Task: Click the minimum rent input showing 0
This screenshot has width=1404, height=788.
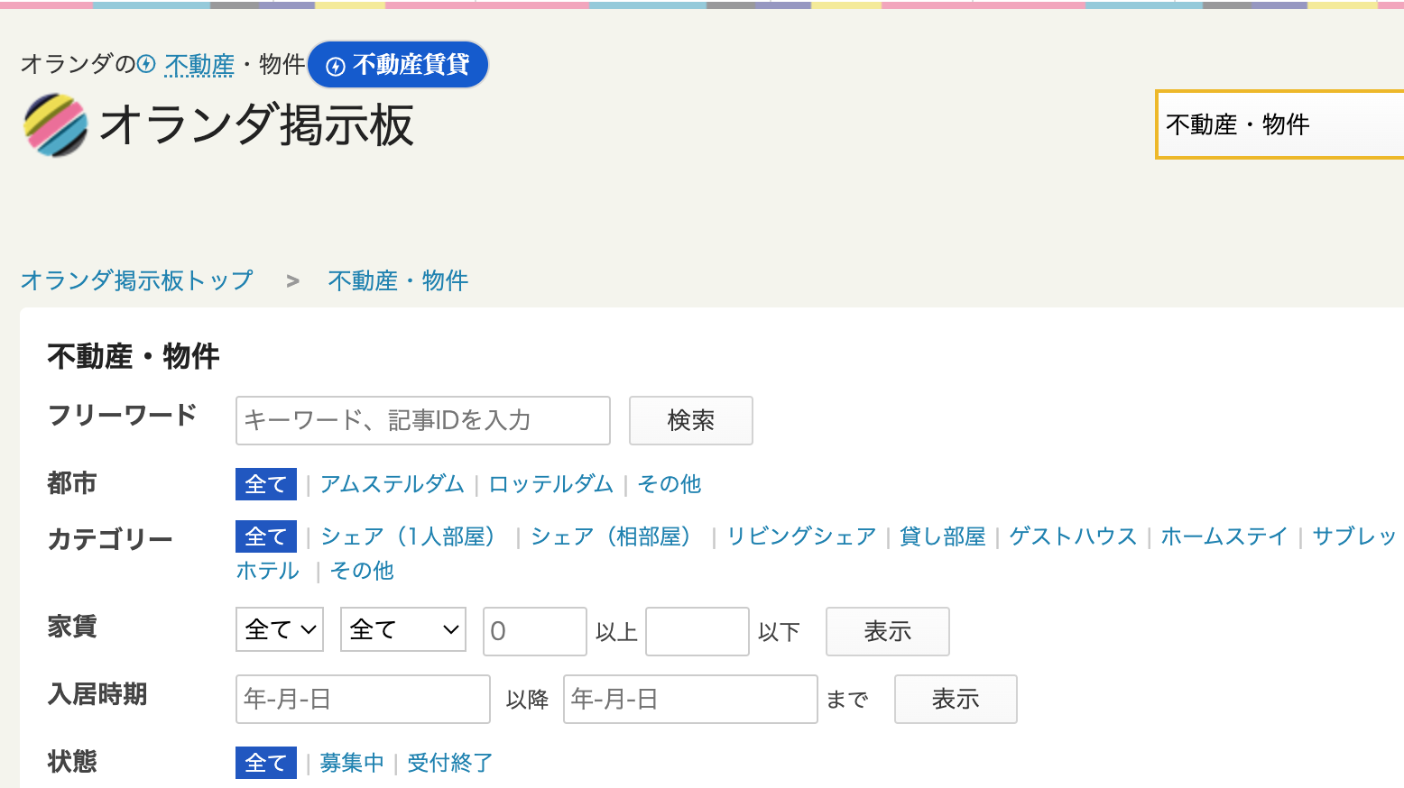Action: (534, 631)
